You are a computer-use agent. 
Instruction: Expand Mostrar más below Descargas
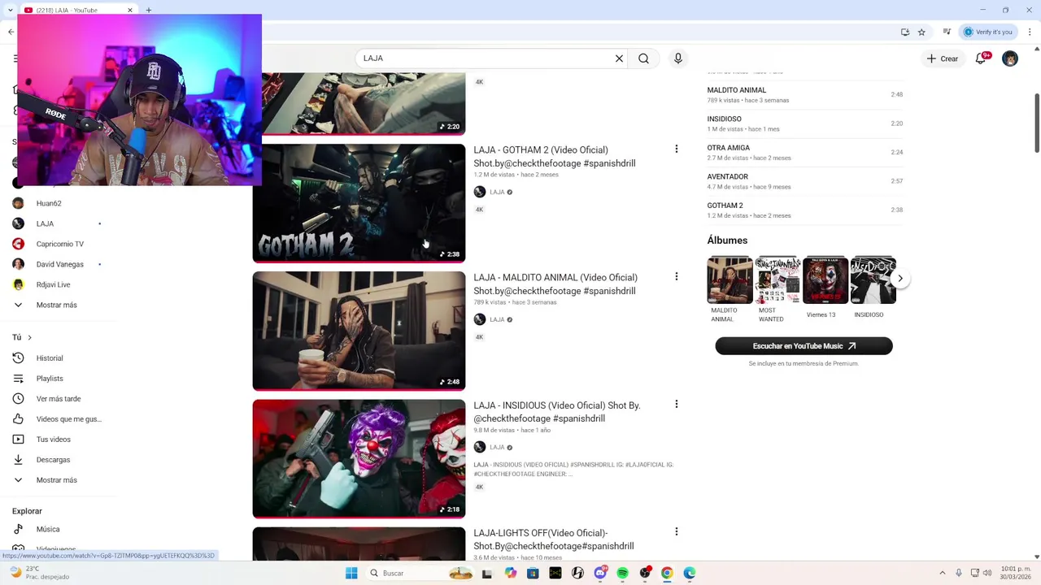[x=57, y=479]
